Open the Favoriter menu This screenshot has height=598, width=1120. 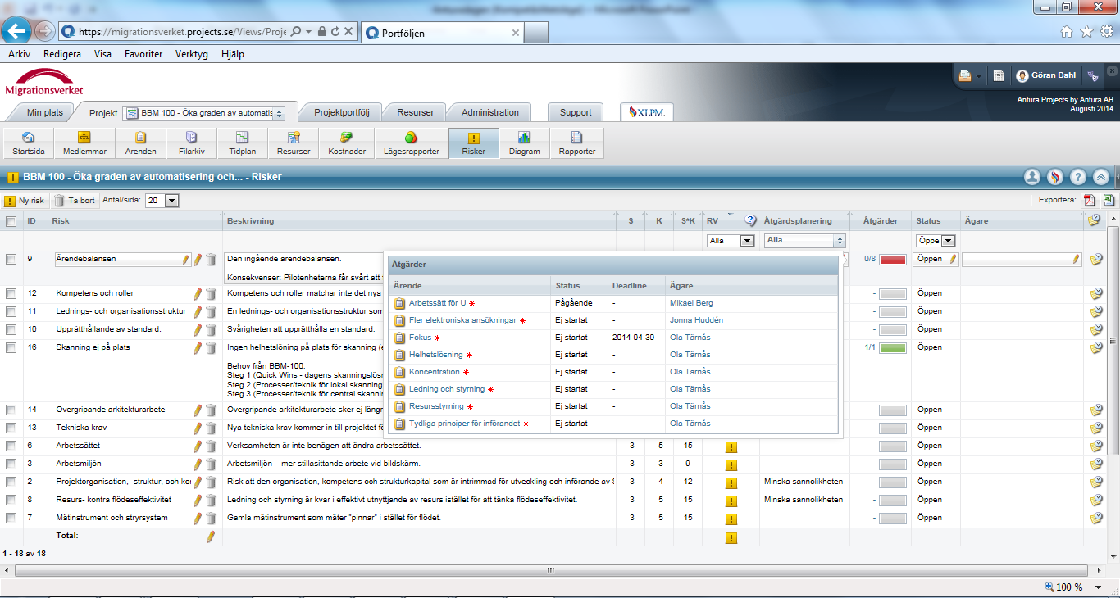click(143, 54)
